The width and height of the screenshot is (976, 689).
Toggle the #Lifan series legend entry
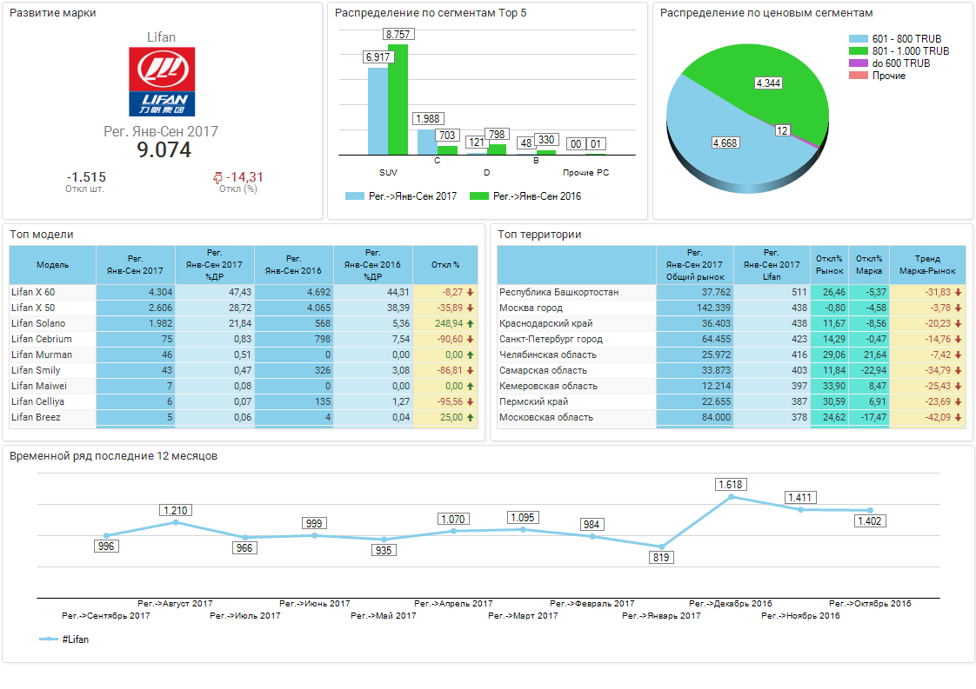pyautogui.click(x=64, y=639)
